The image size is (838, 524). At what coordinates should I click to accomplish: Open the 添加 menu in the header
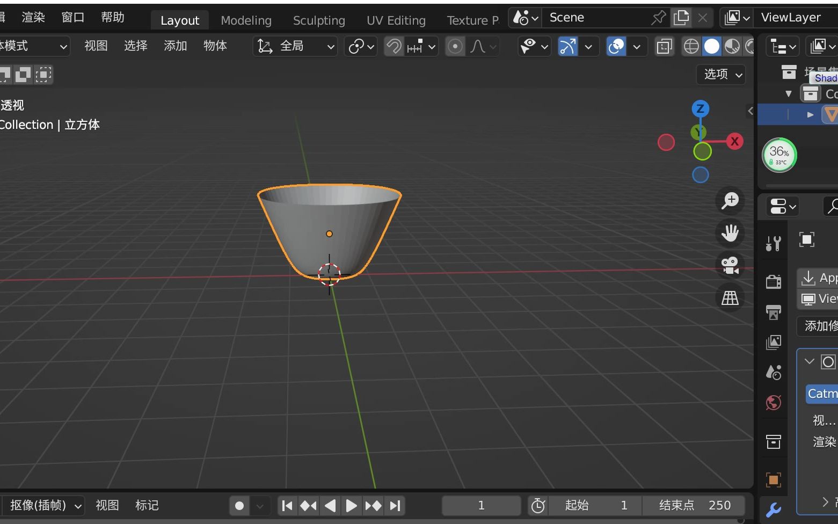click(175, 46)
